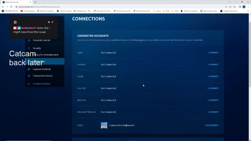Viewport: 251px width, 141px height.
Task: Click the pencil edit icon in chat overlay
Action: coord(53,22)
